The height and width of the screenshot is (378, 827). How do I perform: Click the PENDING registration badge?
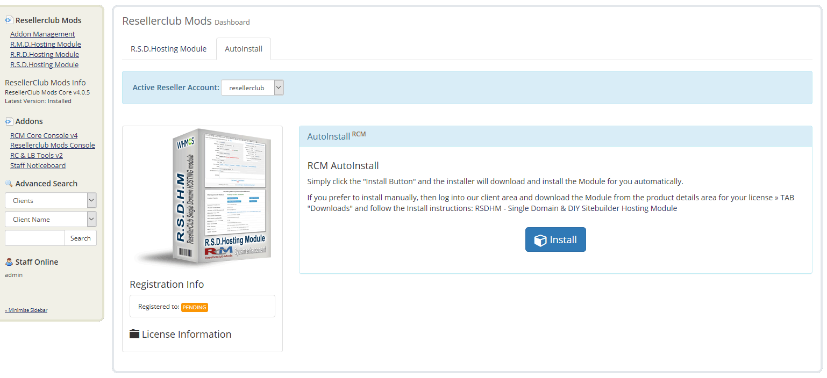195,308
